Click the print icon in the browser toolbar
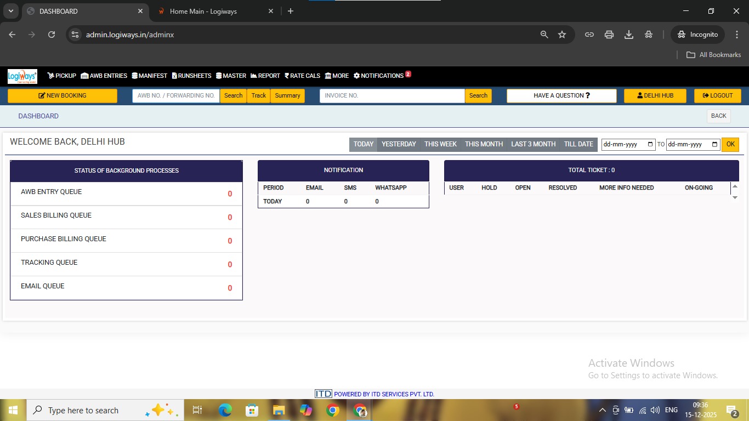The image size is (749, 421). tap(609, 35)
